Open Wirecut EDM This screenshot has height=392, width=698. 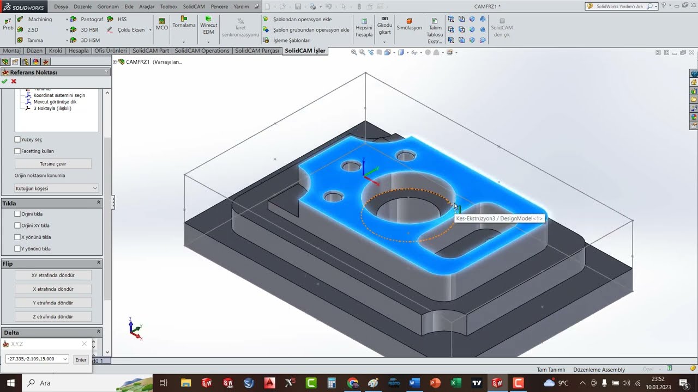[x=208, y=25]
